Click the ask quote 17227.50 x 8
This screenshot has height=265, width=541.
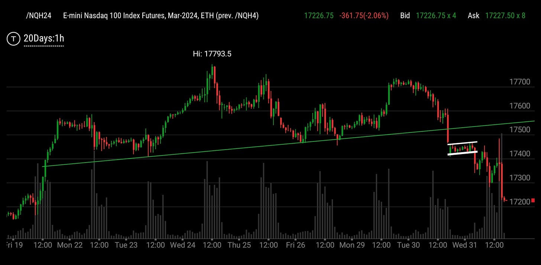505,16
